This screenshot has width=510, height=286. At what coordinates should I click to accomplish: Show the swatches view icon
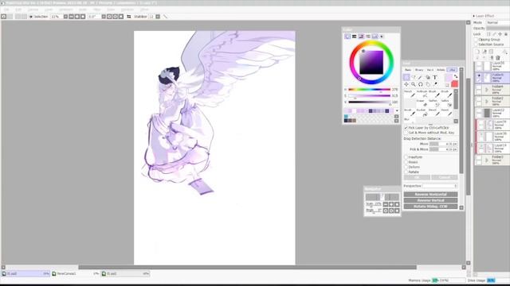[x=375, y=37]
